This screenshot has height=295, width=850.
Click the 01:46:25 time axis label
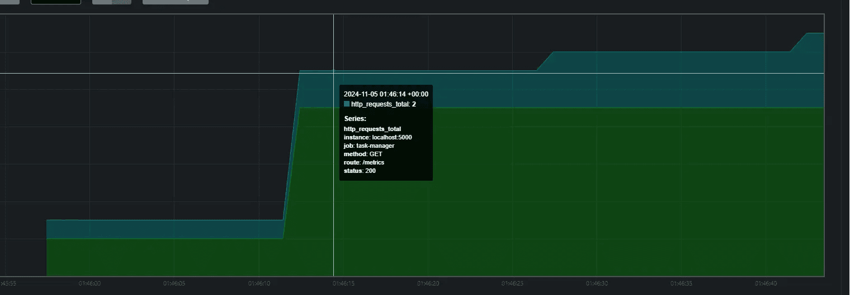coord(513,283)
